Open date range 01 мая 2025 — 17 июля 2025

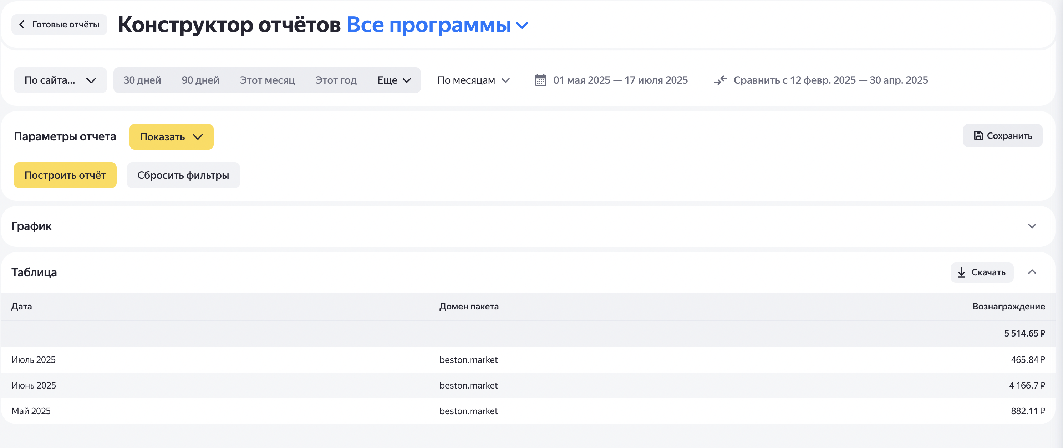[620, 80]
